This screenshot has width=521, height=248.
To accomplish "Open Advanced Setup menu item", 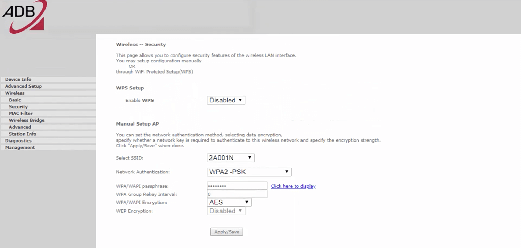I will click(x=23, y=86).
